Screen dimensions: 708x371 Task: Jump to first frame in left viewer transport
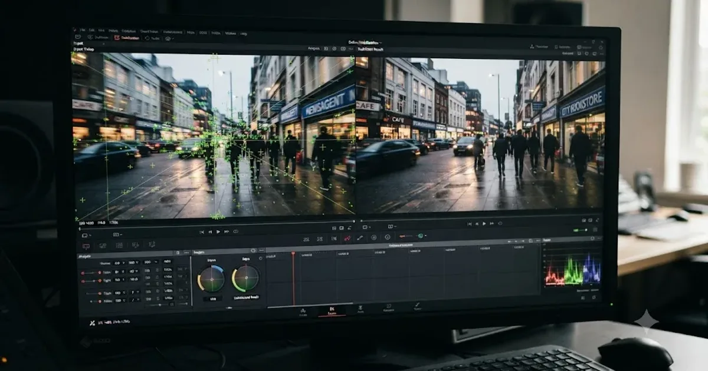click(201, 231)
